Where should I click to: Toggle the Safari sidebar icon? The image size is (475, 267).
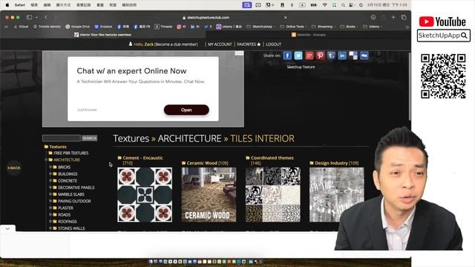[30, 17]
